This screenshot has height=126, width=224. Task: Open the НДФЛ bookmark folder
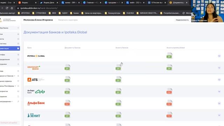pos(63,13)
